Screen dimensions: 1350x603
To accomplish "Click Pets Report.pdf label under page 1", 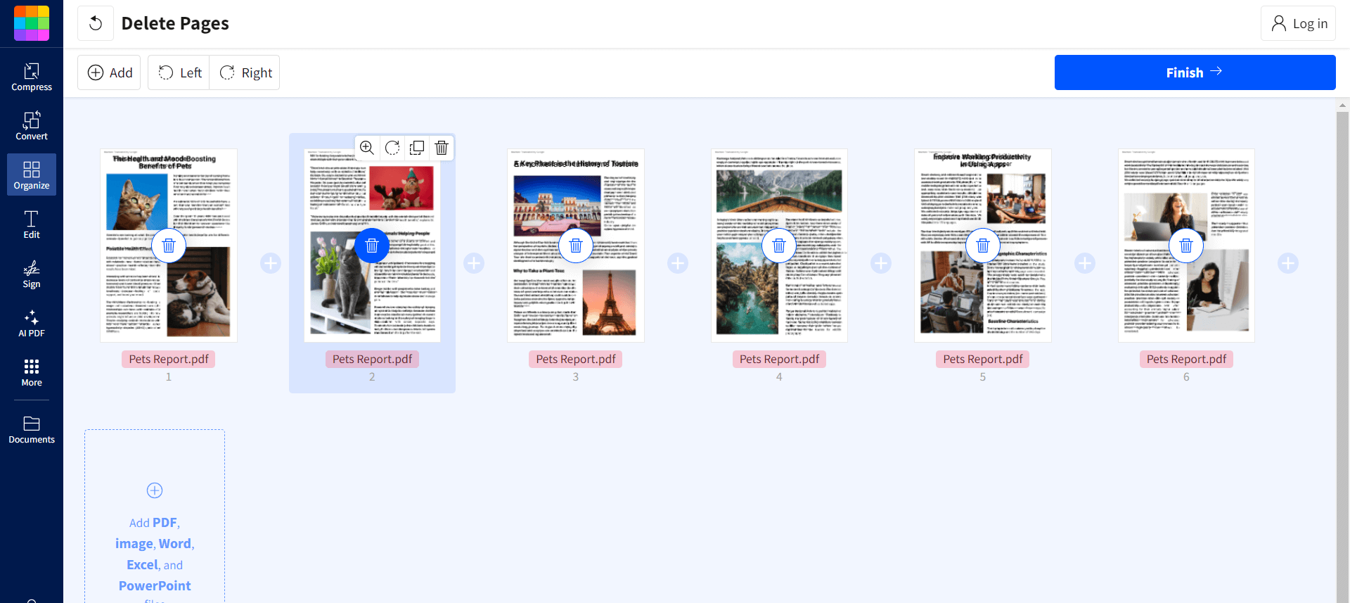I will (169, 359).
